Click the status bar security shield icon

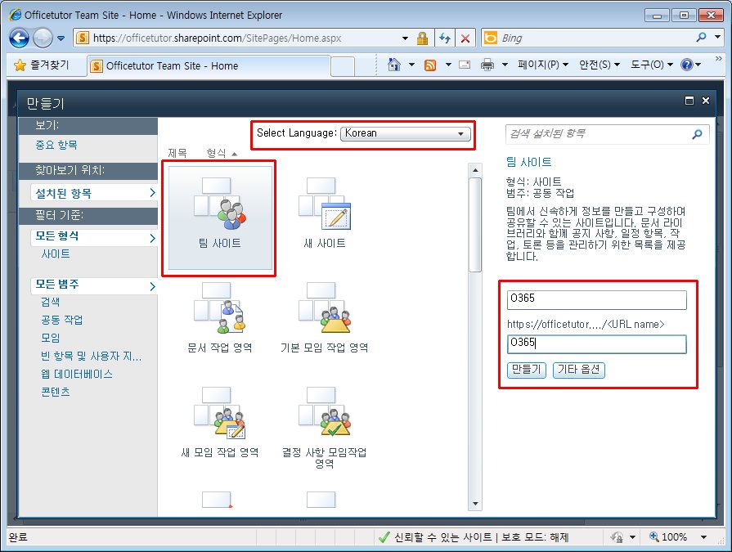click(617, 537)
